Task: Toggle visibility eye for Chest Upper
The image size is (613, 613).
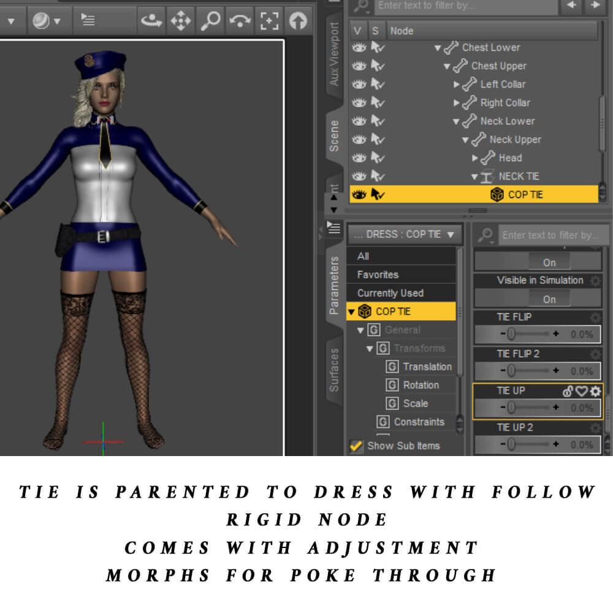Action: pyautogui.click(x=359, y=66)
